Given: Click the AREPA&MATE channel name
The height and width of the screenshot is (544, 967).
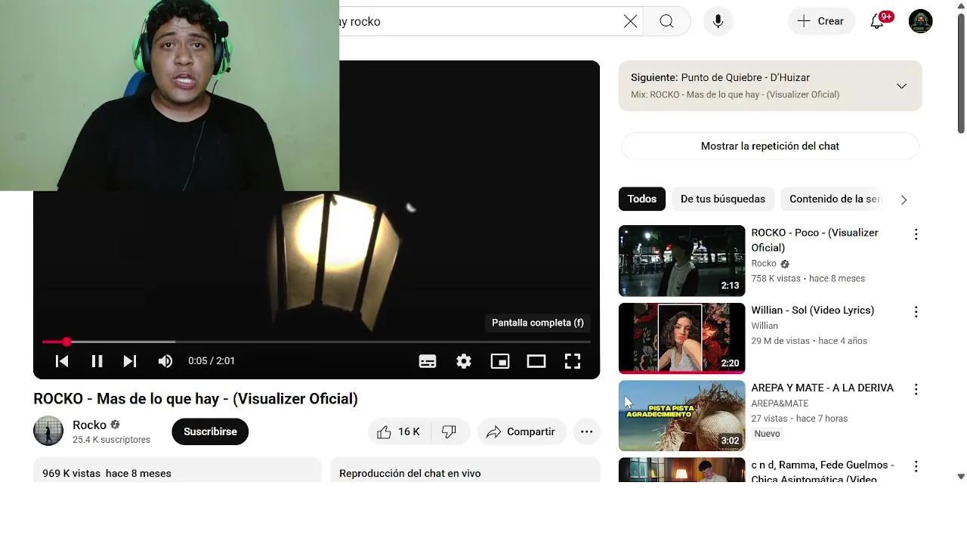Looking at the screenshot, I should point(780,403).
